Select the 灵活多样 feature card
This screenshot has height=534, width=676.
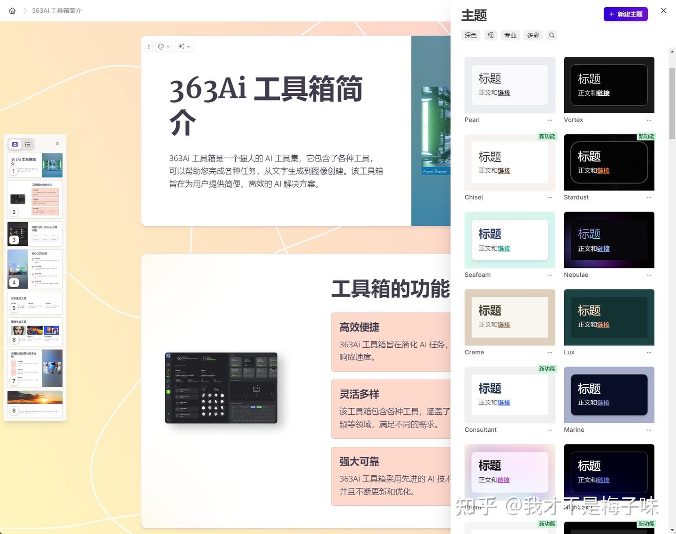(x=391, y=409)
